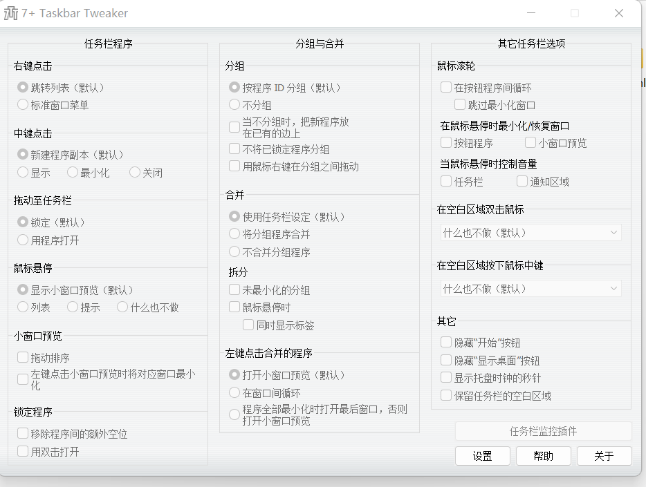Enable 显示托盘时钟的秒针 checkbox
646x487 pixels.
point(447,378)
